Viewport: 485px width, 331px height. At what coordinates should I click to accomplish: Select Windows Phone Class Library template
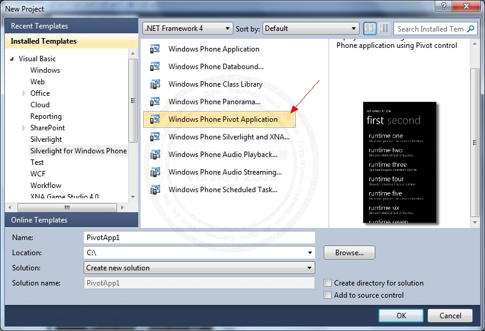(x=215, y=84)
